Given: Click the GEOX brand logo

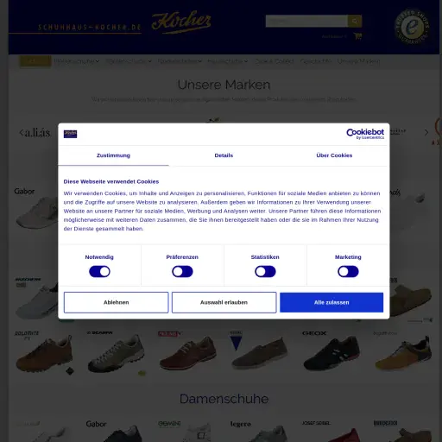Looking at the screenshot, I should [314, 333].
